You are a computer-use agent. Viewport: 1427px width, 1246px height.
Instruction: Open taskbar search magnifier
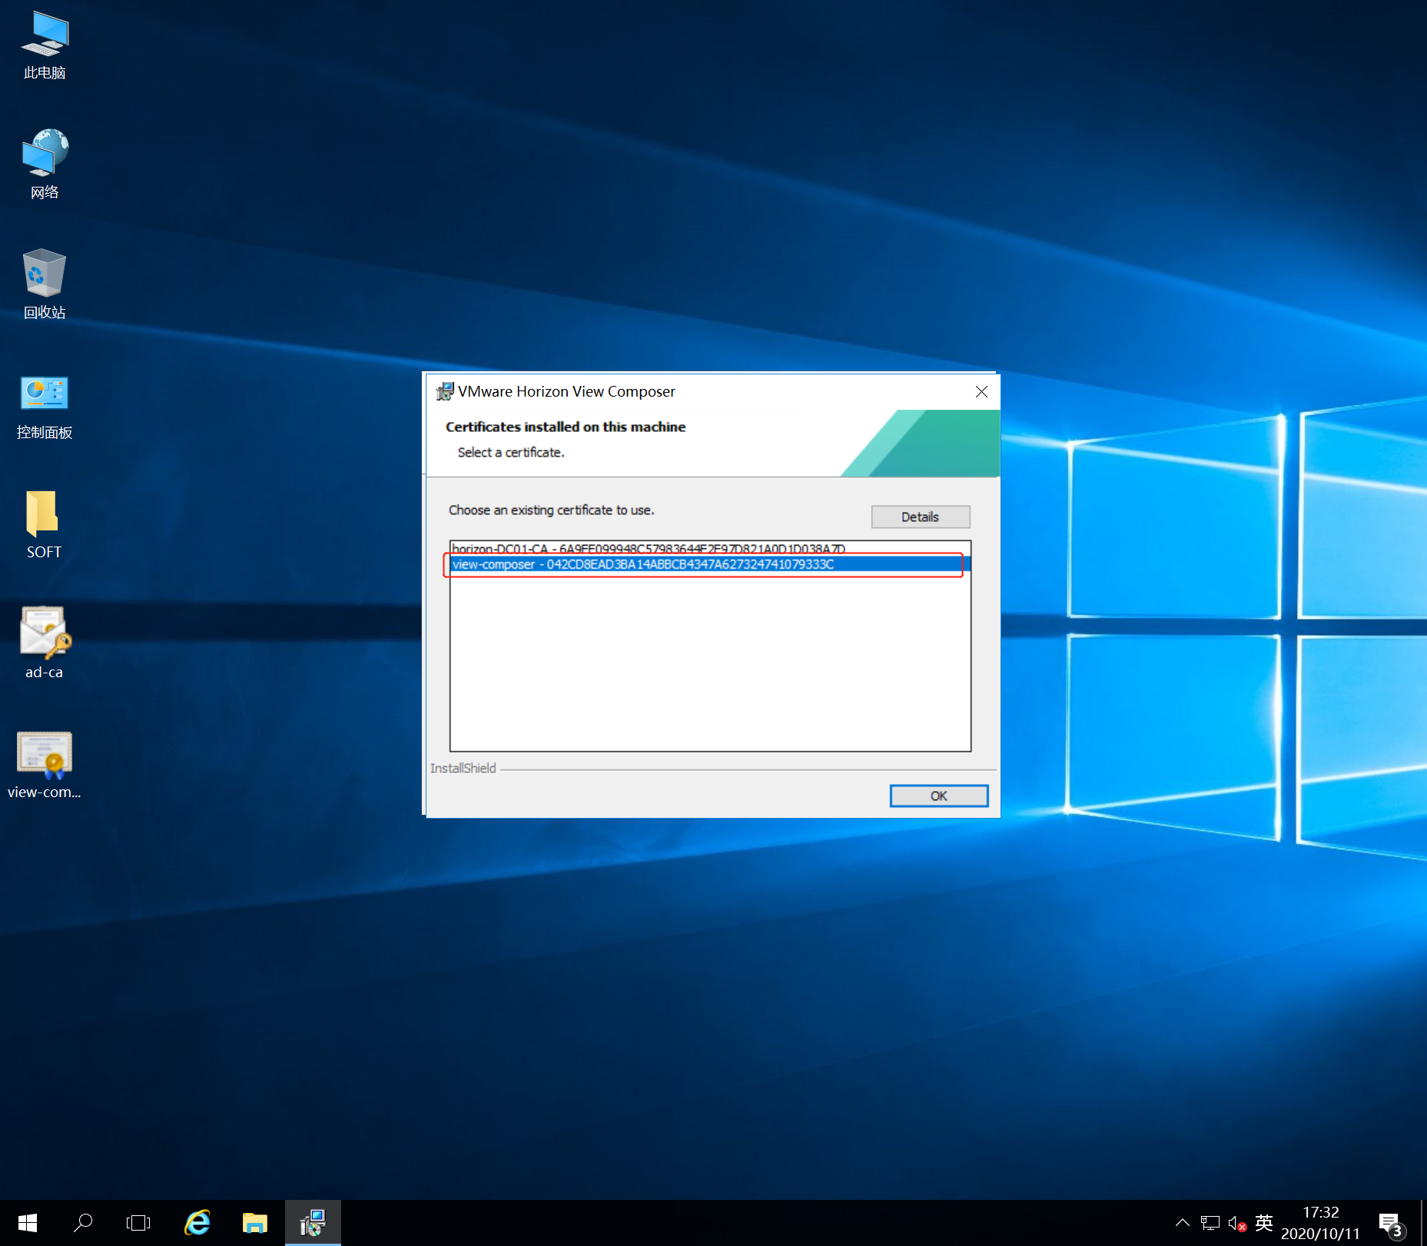tap(83, 1223)
